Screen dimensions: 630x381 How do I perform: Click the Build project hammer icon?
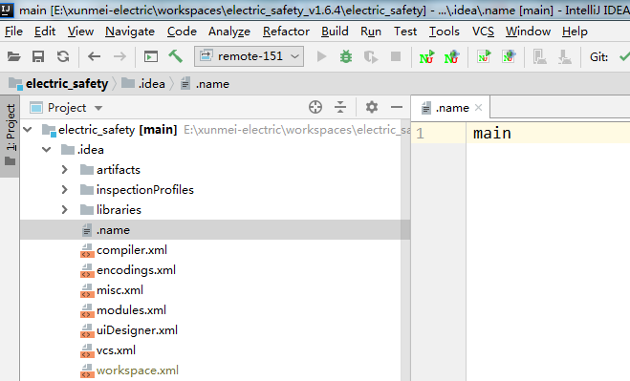tap(176, 56)
